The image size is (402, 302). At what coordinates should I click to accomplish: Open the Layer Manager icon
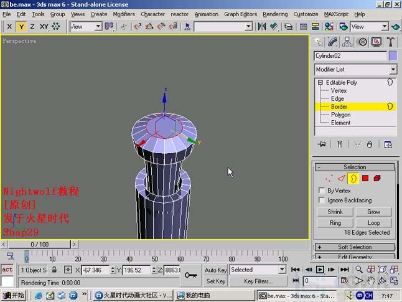(x=288, y=26)
